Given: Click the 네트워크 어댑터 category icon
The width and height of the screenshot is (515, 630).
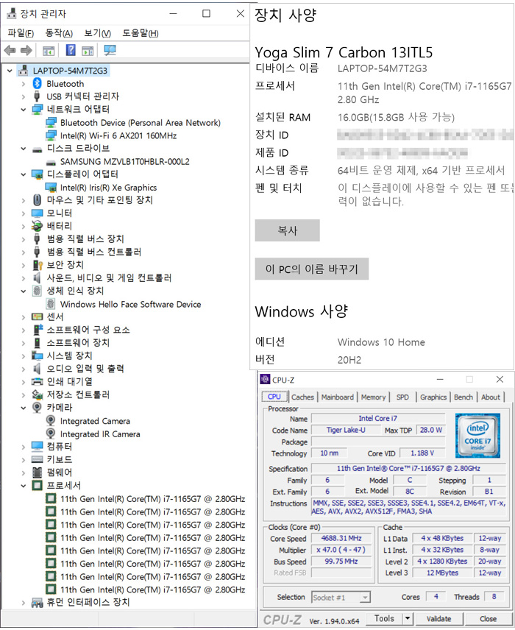Looking at the screenshot, I should 37,109.
